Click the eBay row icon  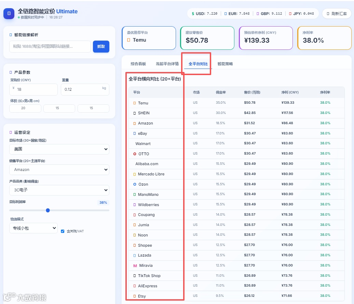135,133
